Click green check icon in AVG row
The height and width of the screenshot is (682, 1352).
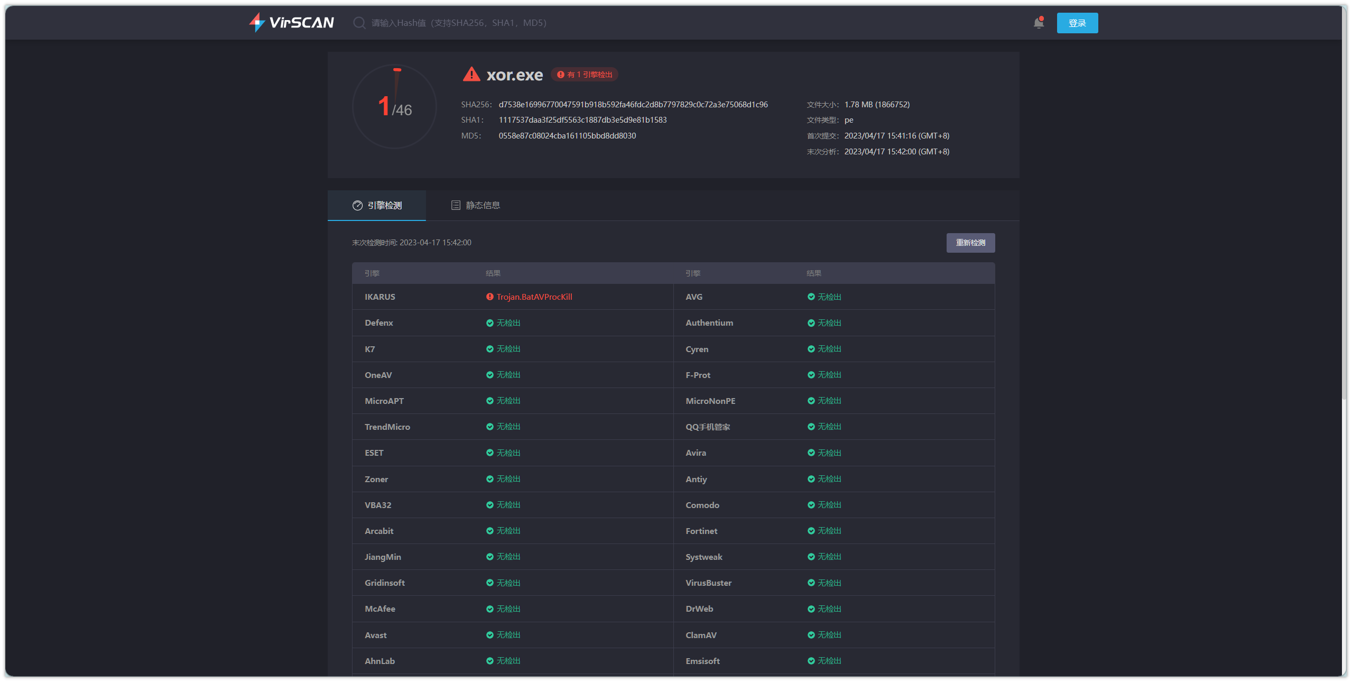click(x=811, y=297)
